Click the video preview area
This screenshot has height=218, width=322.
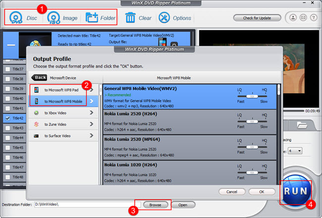click(260, 69)
